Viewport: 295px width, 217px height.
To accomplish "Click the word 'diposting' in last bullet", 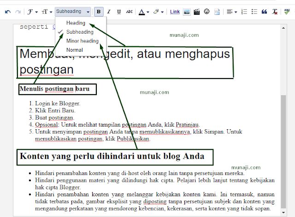I will pos(155,202).
